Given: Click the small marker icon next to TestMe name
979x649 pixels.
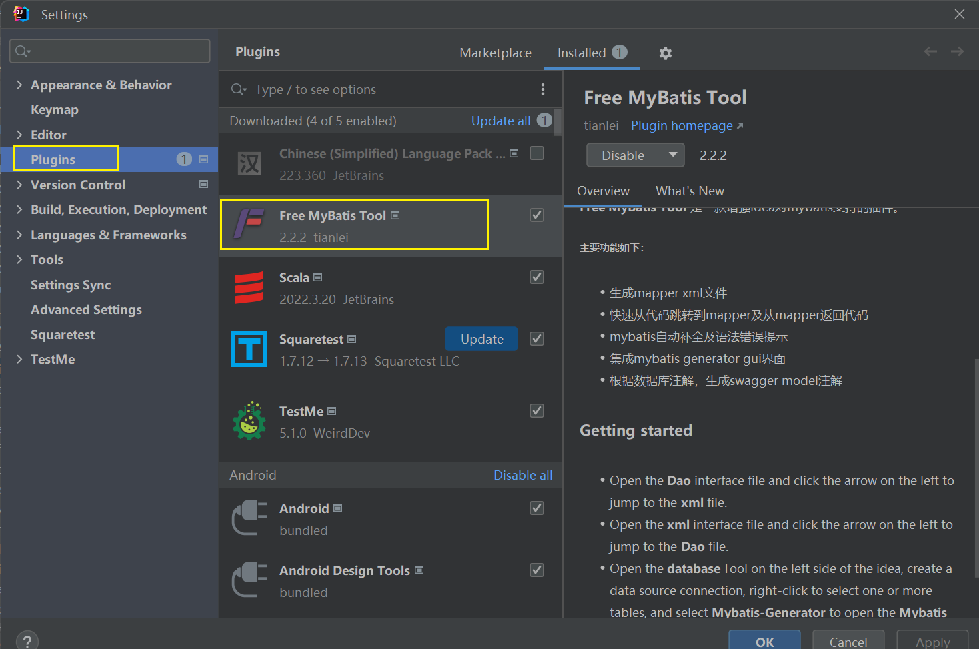Looking at the screenshot, I should (332, 411).
